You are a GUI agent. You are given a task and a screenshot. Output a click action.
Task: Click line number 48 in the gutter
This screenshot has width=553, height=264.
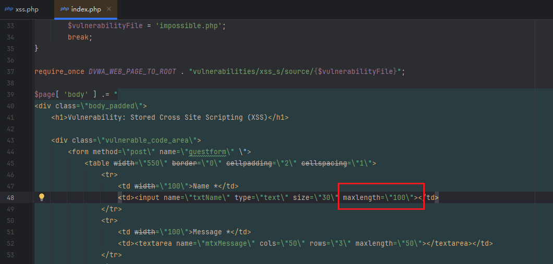click(x=11, y=198)
